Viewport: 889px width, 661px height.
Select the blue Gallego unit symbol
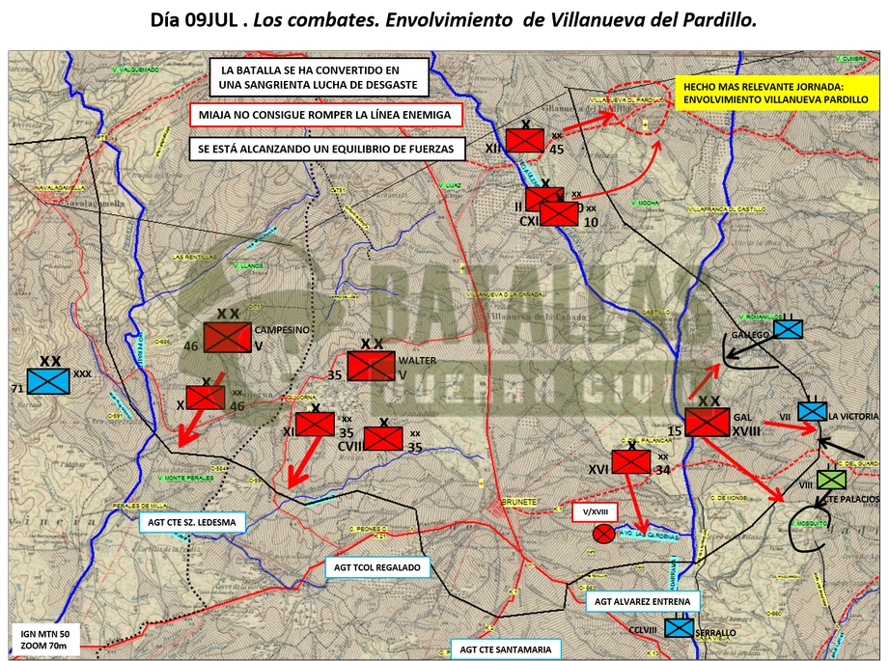[788, 329]
